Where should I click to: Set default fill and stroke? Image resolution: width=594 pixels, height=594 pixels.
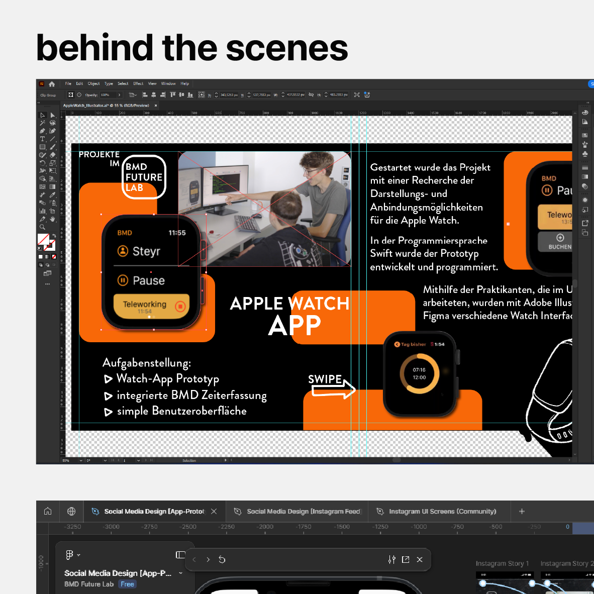pos(40,249)
